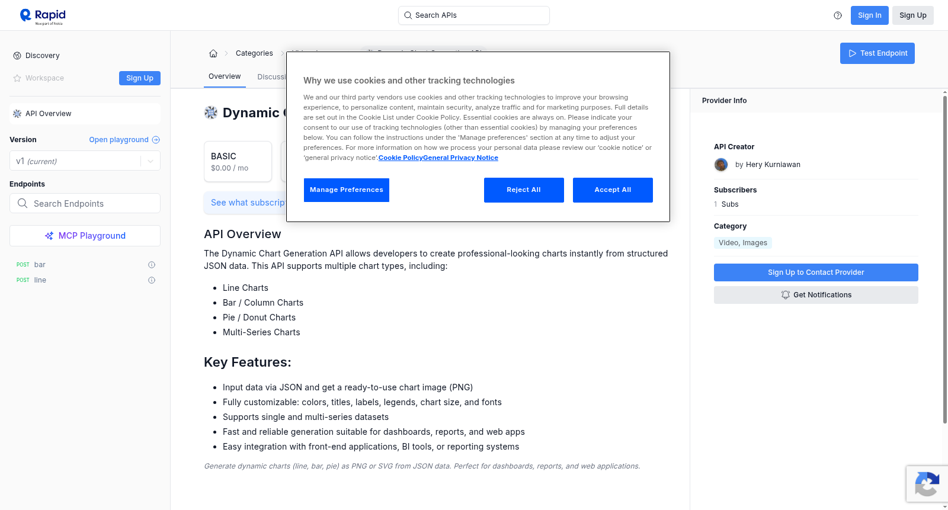Click the info icon beside bar endpoint
948x510 pixels.
tap(152, 265)
